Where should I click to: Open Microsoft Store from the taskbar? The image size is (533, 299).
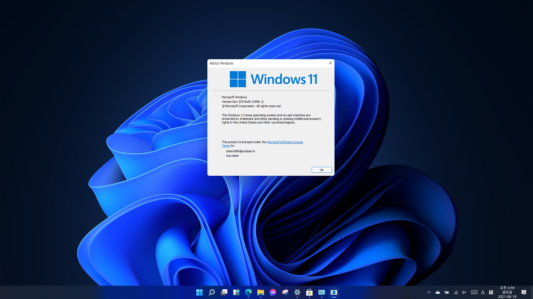pyautogui.click(x=309, y=292)
